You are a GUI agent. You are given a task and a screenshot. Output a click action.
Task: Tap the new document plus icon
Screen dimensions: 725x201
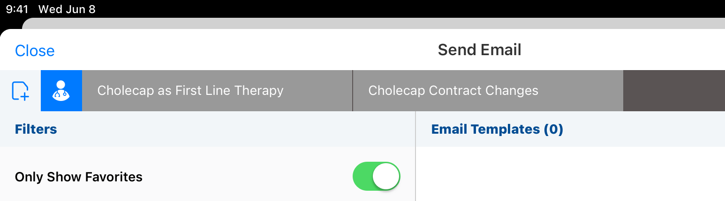20,91
